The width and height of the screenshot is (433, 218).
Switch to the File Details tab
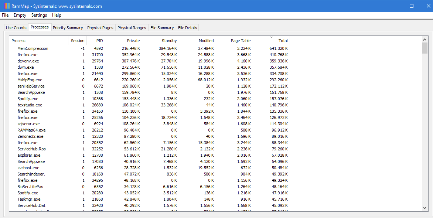[x=188, y=28]
